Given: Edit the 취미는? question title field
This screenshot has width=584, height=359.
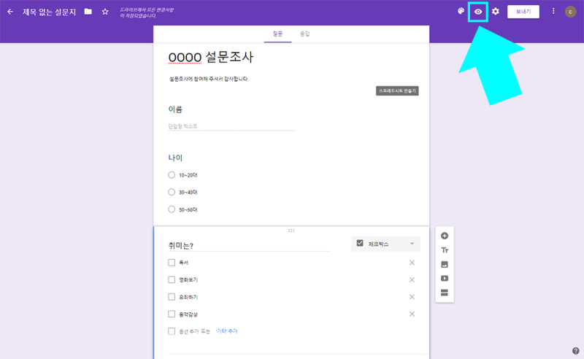Looking at the screenshot, I should click(250, 245).
